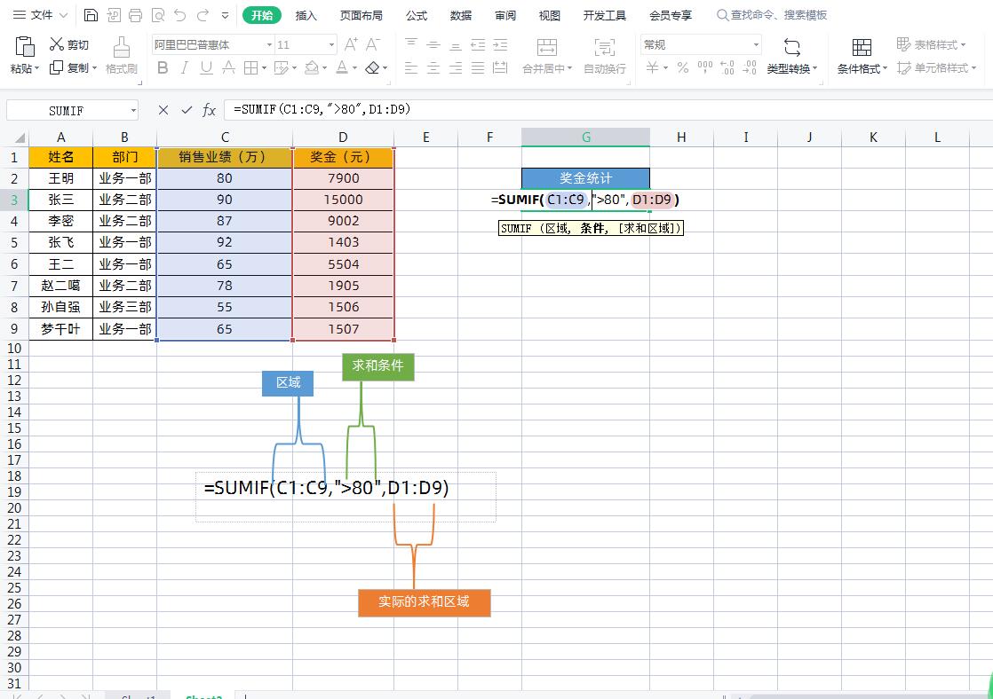Click the thousands separator (000) icon
This screenshot has height=699, width=993.
coord(705,67)
